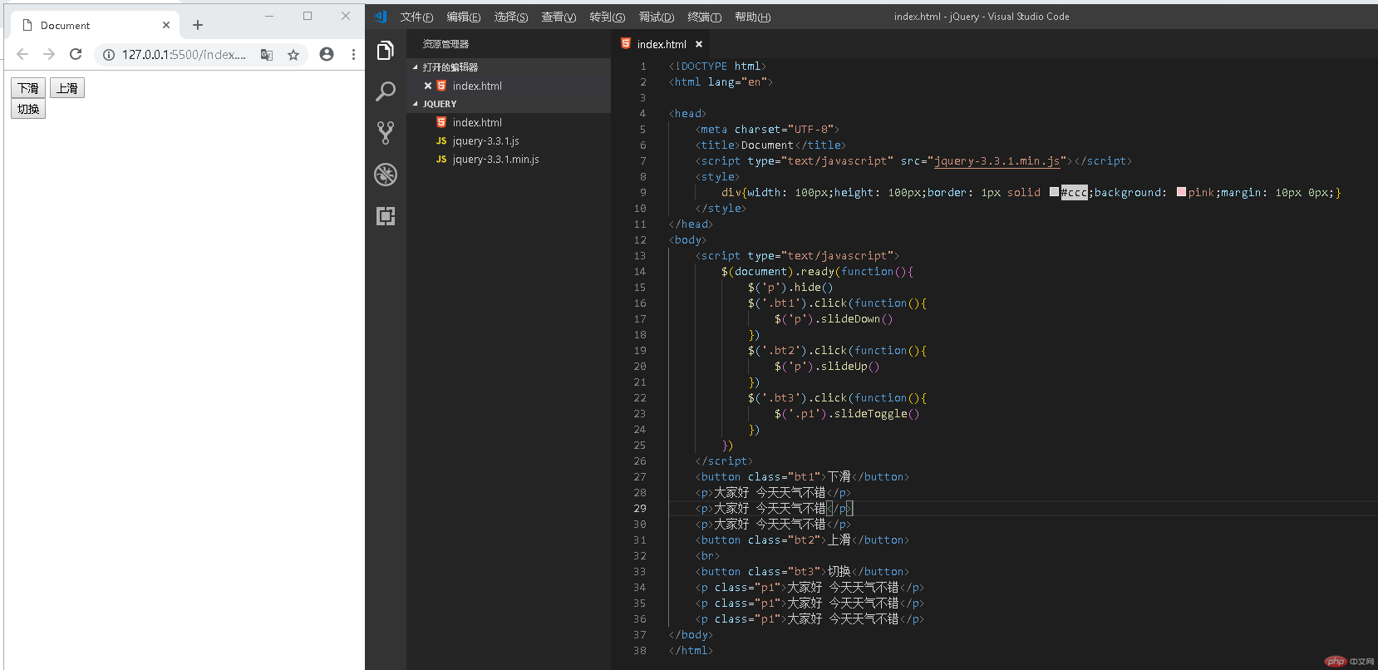
Task: Click the jquery-3.3.1.min.js src link on line 7
Action: coord(997,161)
